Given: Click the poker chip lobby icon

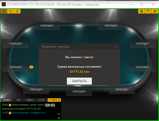Looking at the screenshot, I should pyautogui.click(x=4, y=11).
